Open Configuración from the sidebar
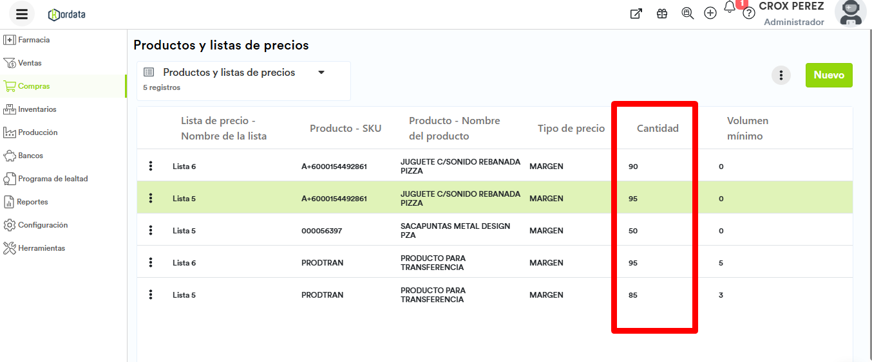872x362 pixels. click(43, 225)
